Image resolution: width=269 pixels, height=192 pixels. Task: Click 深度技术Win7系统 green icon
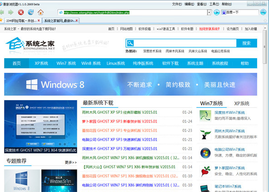point(205,116)
